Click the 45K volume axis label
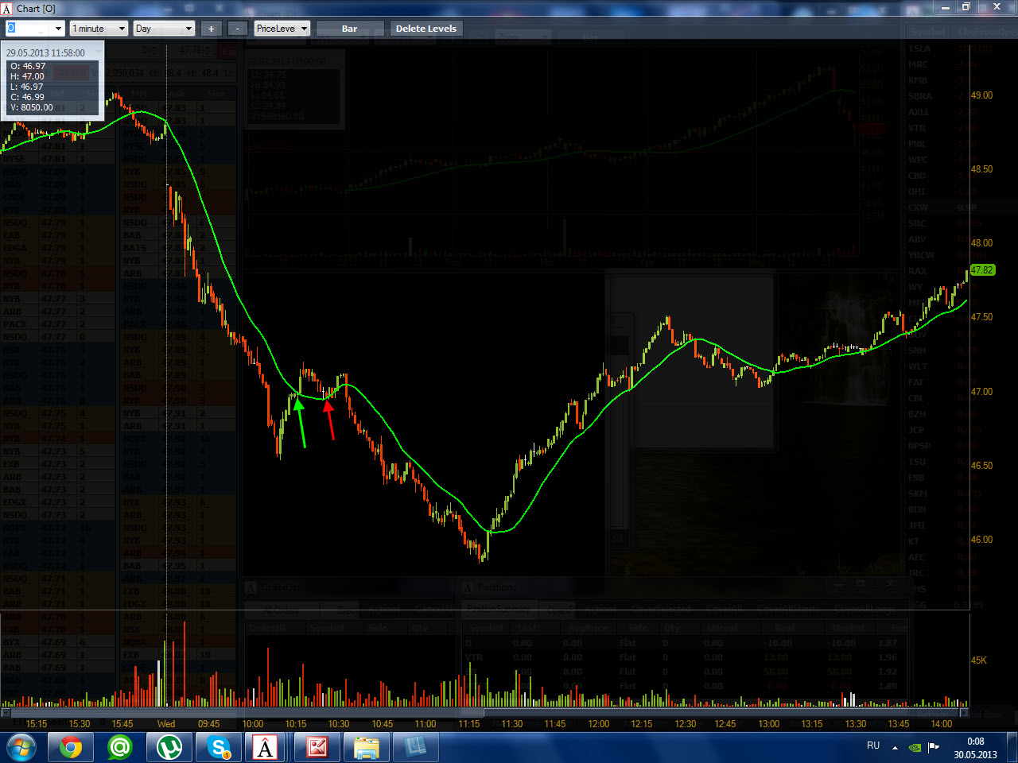 (x=979, y=660)
